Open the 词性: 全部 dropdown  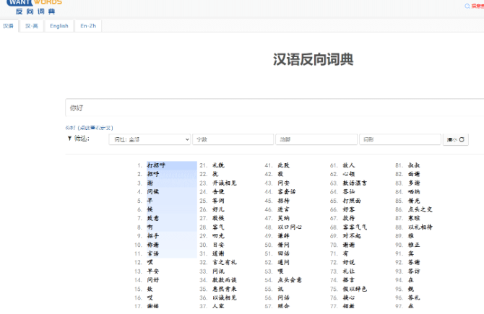coord(150,139)
